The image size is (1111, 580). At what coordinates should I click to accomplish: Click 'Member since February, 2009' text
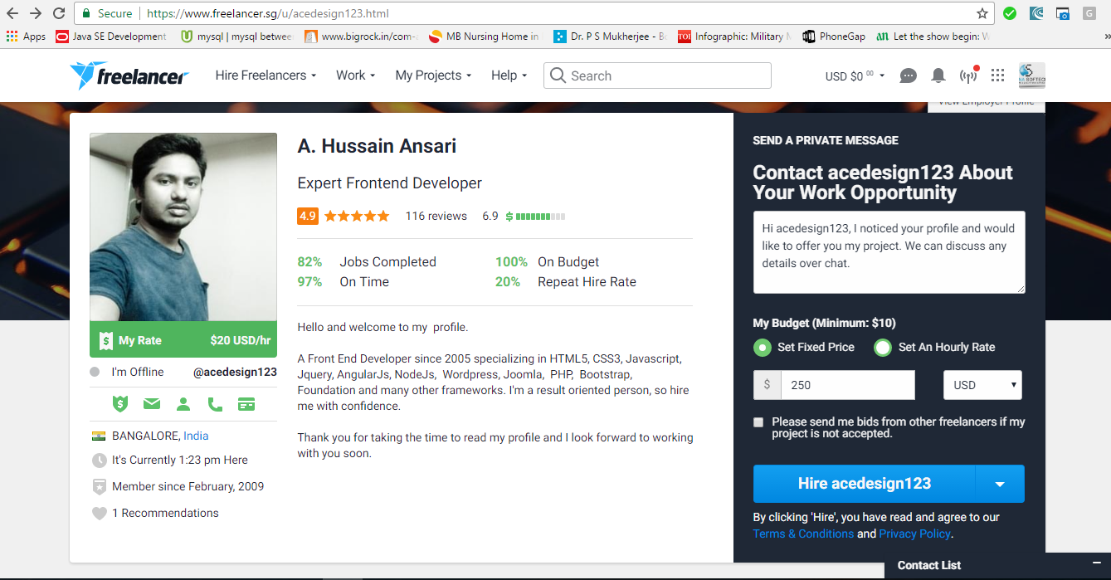coord(188,487)
